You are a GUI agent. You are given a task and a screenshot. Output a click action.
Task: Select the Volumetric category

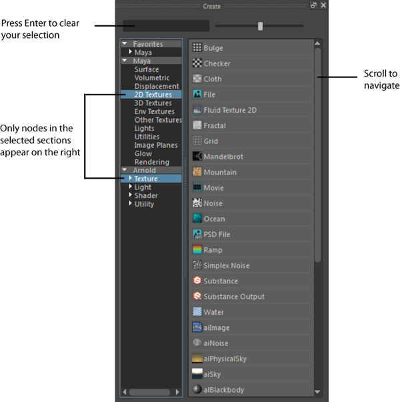pos(151,78)
